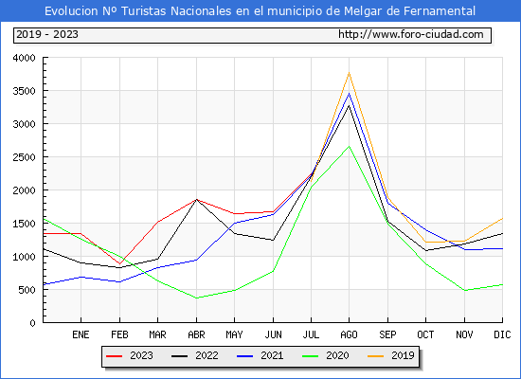The width and height of the screenshot is (521, 379).
Task: Select the '2019' legend label
Action: tap(403, 355)
